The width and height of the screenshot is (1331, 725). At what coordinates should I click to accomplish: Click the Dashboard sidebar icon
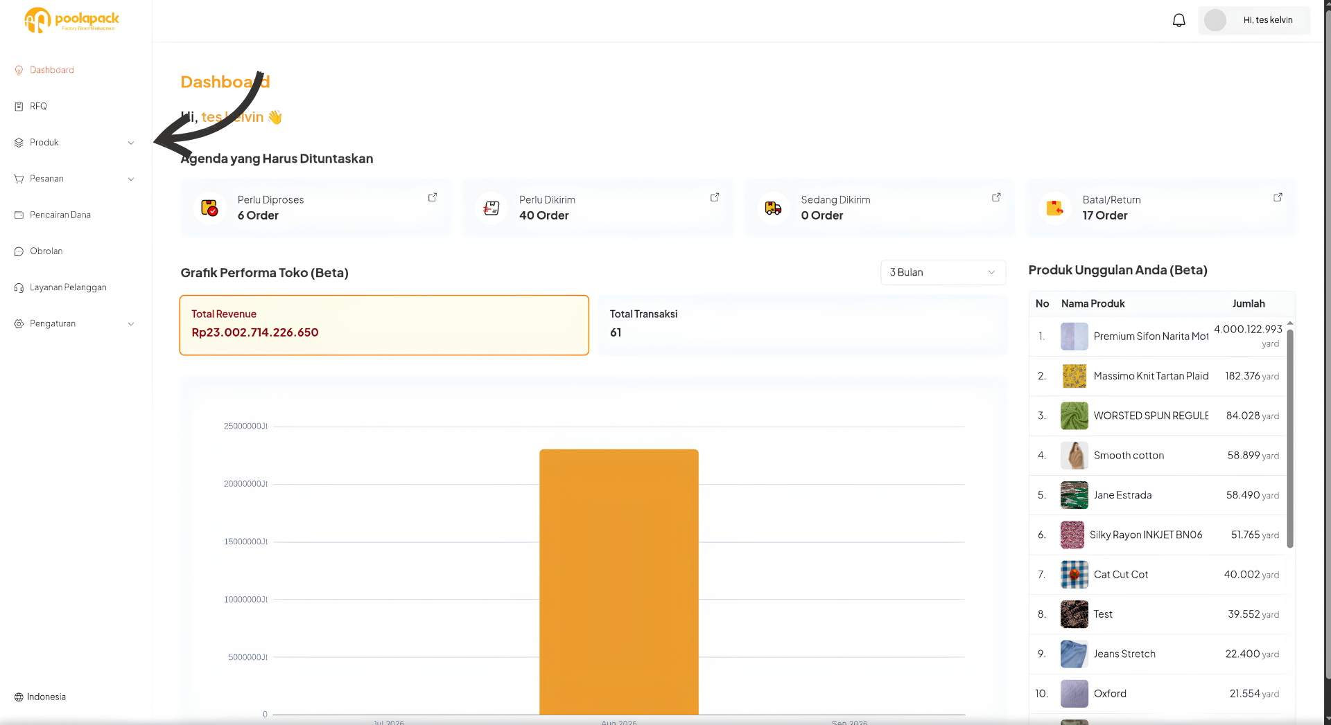[x=19, y=70]
